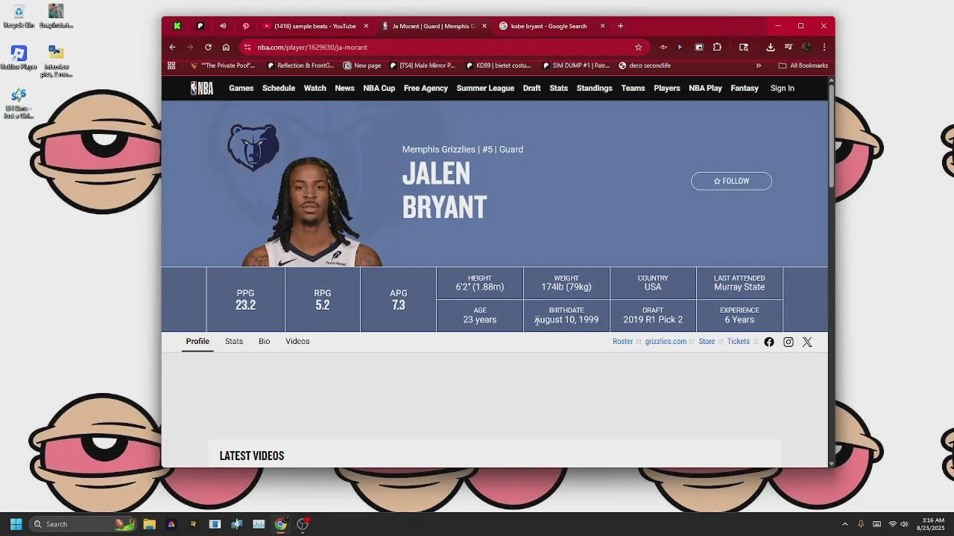Viewport: 954px width, 536px height.
Task: Open the Teams menu item
Action: click(x=633, y=88)
